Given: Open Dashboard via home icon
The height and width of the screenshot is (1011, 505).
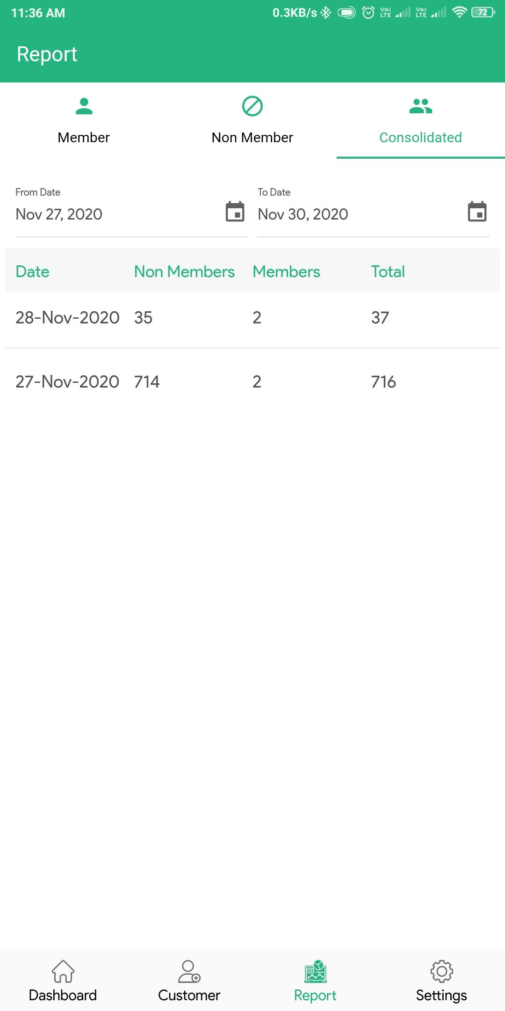Looking at the screenshot, I should coord(63,971).
